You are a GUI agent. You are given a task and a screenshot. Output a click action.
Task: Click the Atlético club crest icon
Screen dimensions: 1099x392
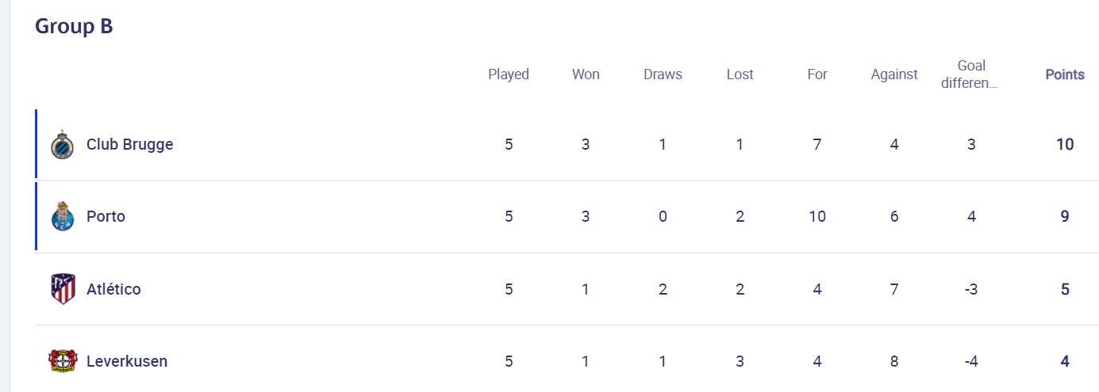pos(62,289)
